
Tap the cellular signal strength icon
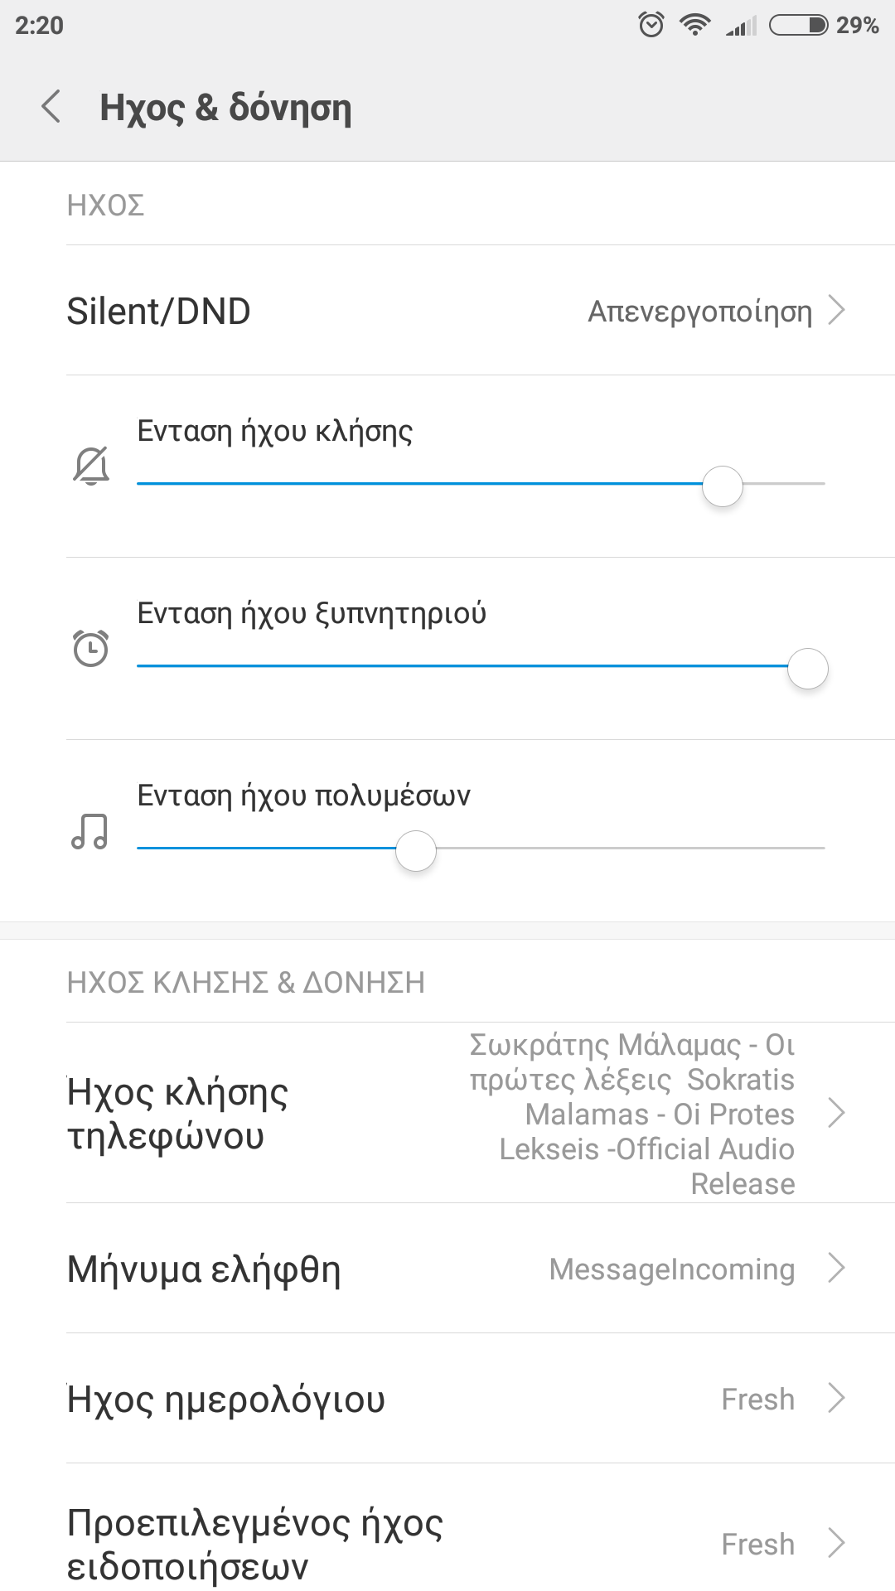tap(741, 27)
